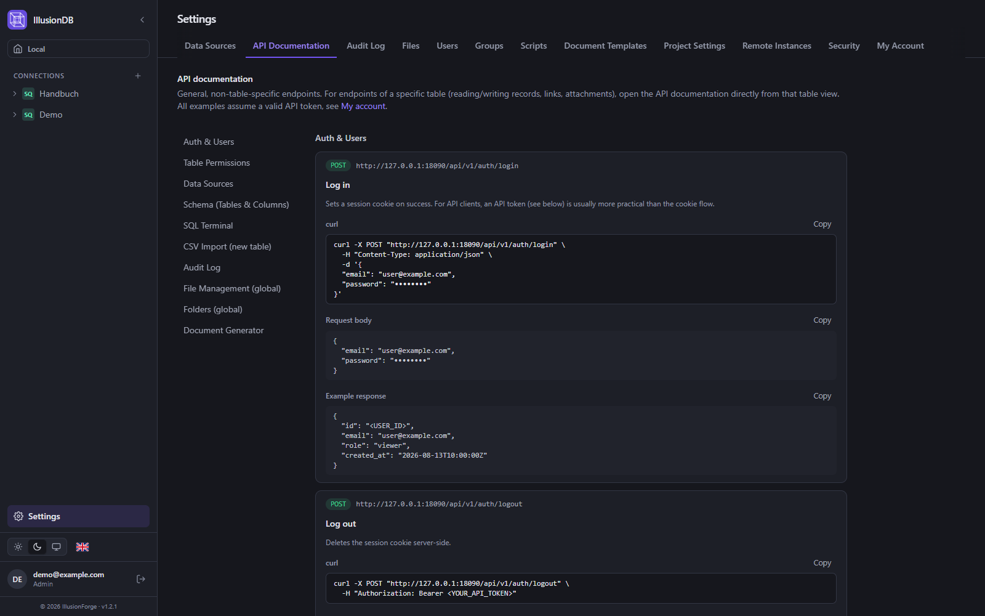Follow the My account link

pos(363,106)
